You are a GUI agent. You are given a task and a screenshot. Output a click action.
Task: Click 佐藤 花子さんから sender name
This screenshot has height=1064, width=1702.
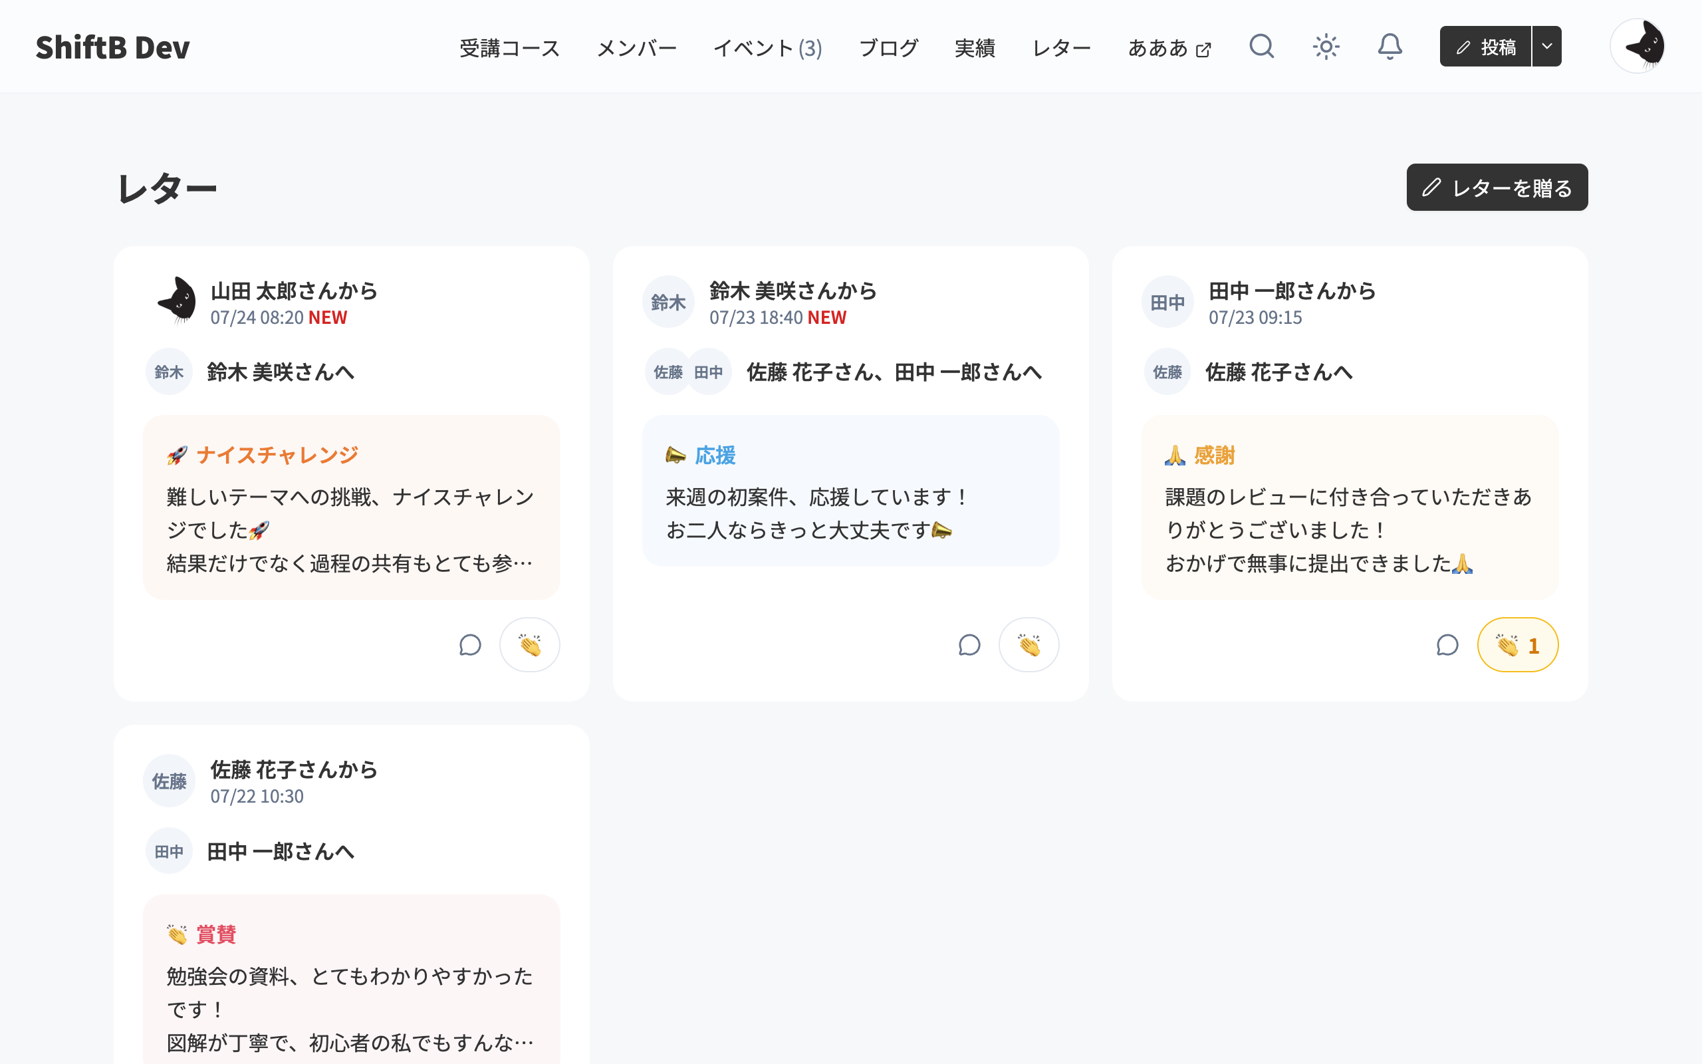coord(294,769)
